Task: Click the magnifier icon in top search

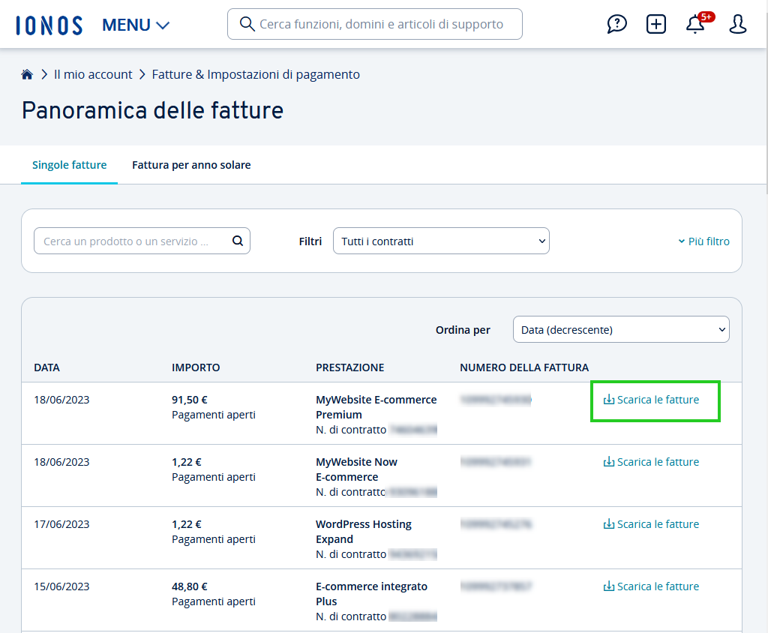Action: pyautogui.click(x=247, y=24)
